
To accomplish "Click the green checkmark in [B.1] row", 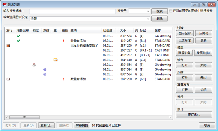I will click(18, 41).
